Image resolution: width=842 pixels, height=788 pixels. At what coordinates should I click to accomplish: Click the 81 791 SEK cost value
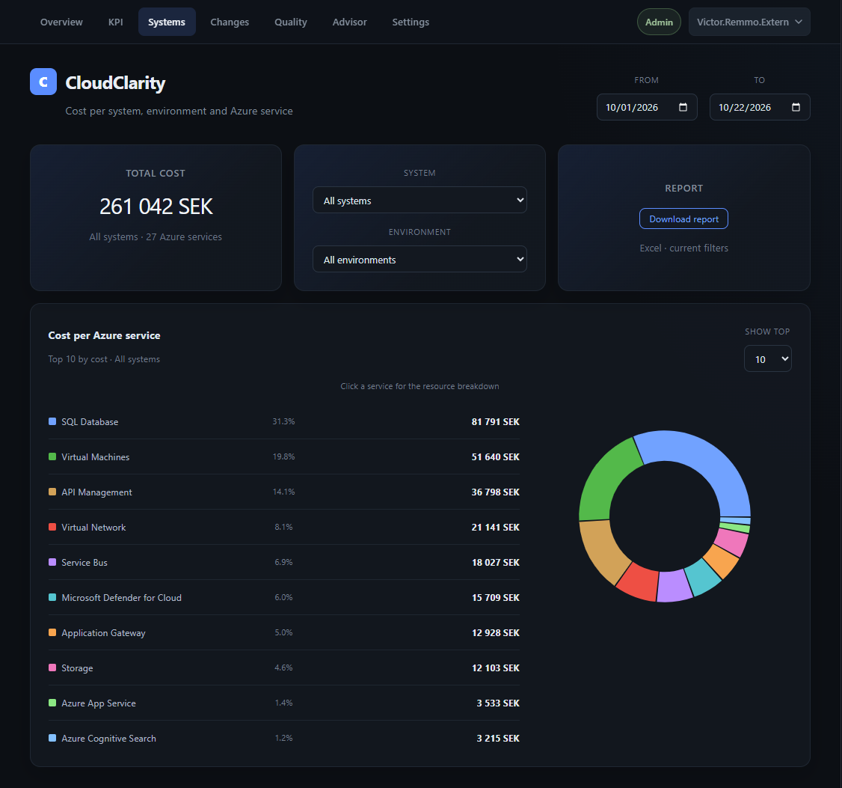[495, 421]
